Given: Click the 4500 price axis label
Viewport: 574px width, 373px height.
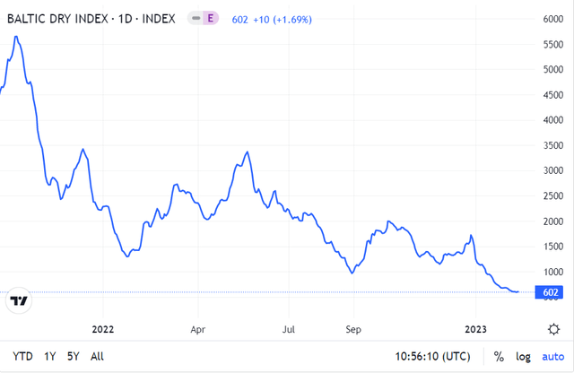Looking at the screenshot, I should (x=553, y=95).
